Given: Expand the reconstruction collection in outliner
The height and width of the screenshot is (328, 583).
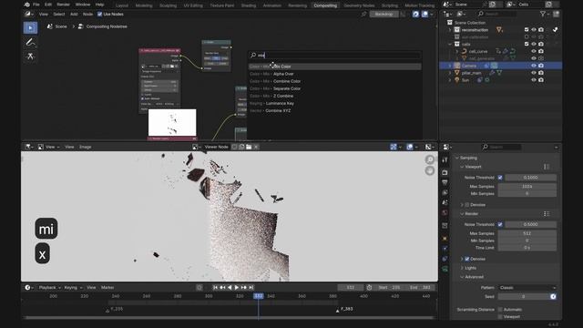Looking at the screenshot, I should [450, 30].
